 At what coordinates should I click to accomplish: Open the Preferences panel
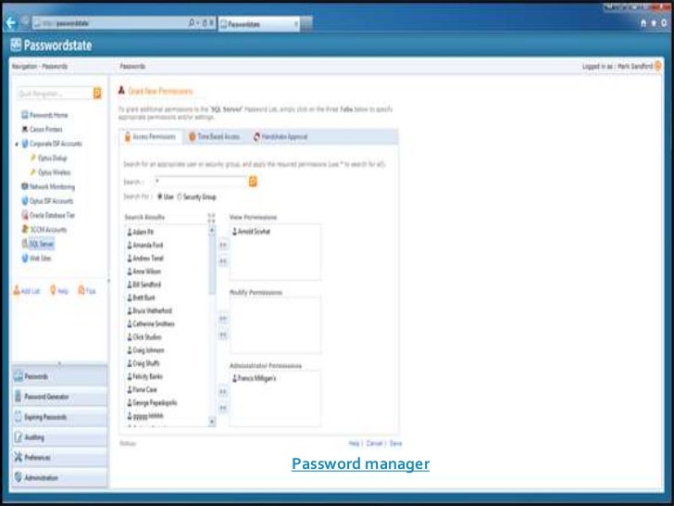tap(60, 458)
